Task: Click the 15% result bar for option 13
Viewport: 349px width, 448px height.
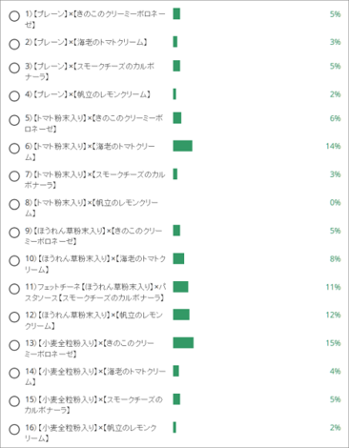Action: point(183,343)
